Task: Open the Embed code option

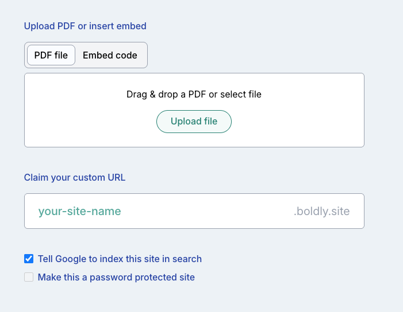Action: point(110,55)
